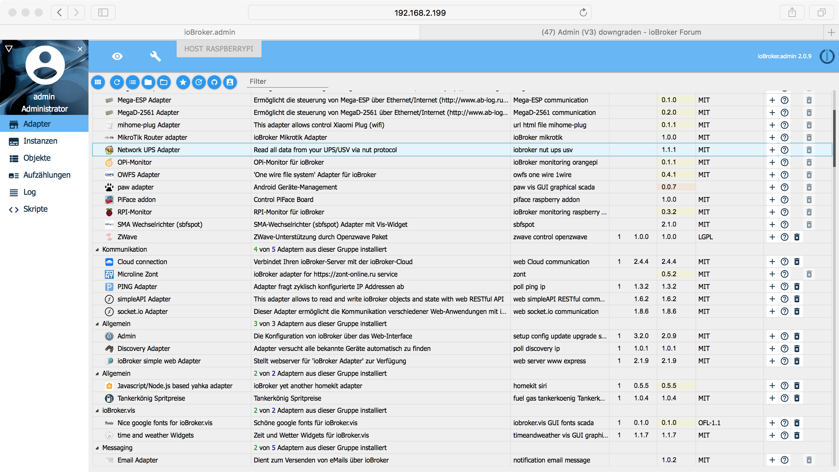Image resolution: width=839 pixels, height=472 pixels.
Task: Open help for RPI-Monitor adapter
Action: [x=784, y=212]
